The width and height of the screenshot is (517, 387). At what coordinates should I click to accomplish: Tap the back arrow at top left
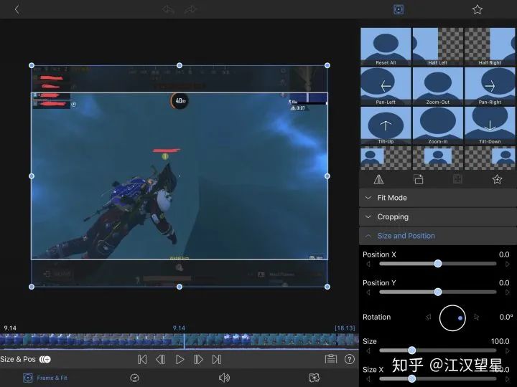(17, 9)
